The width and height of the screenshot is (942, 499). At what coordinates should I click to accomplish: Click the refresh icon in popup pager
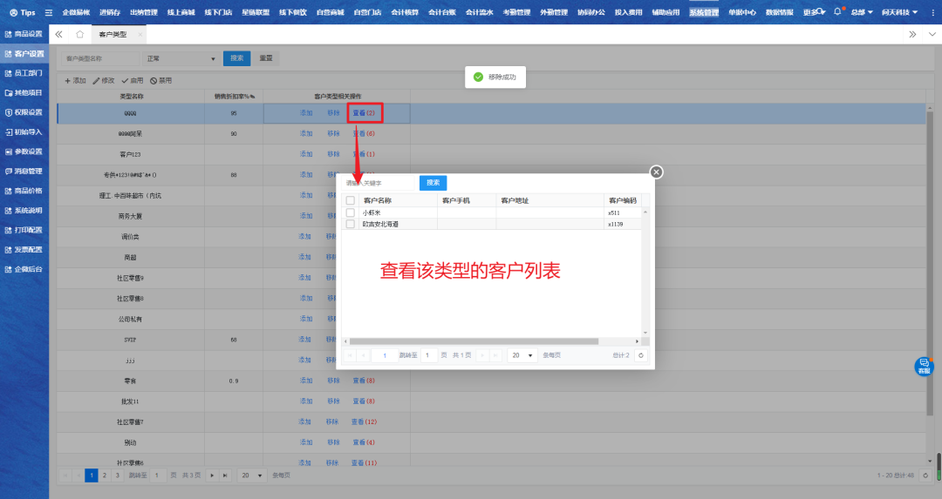(x=641, y=355)
